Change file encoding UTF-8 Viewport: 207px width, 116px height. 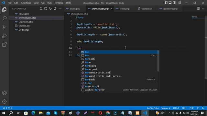point(176,108)
